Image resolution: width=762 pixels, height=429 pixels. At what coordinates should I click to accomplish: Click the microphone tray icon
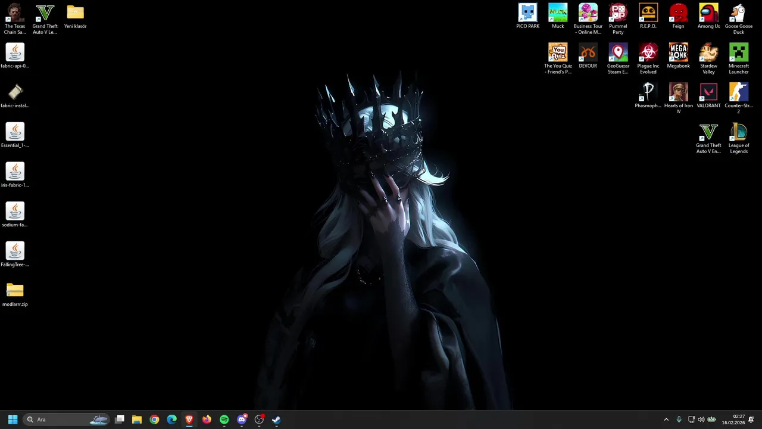[x=679, y=419]
